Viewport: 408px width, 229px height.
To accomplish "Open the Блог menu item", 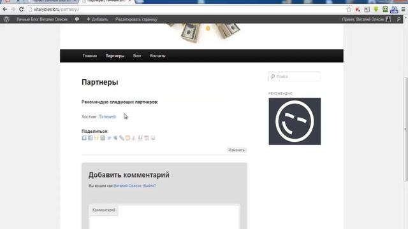I will point(137,56).
